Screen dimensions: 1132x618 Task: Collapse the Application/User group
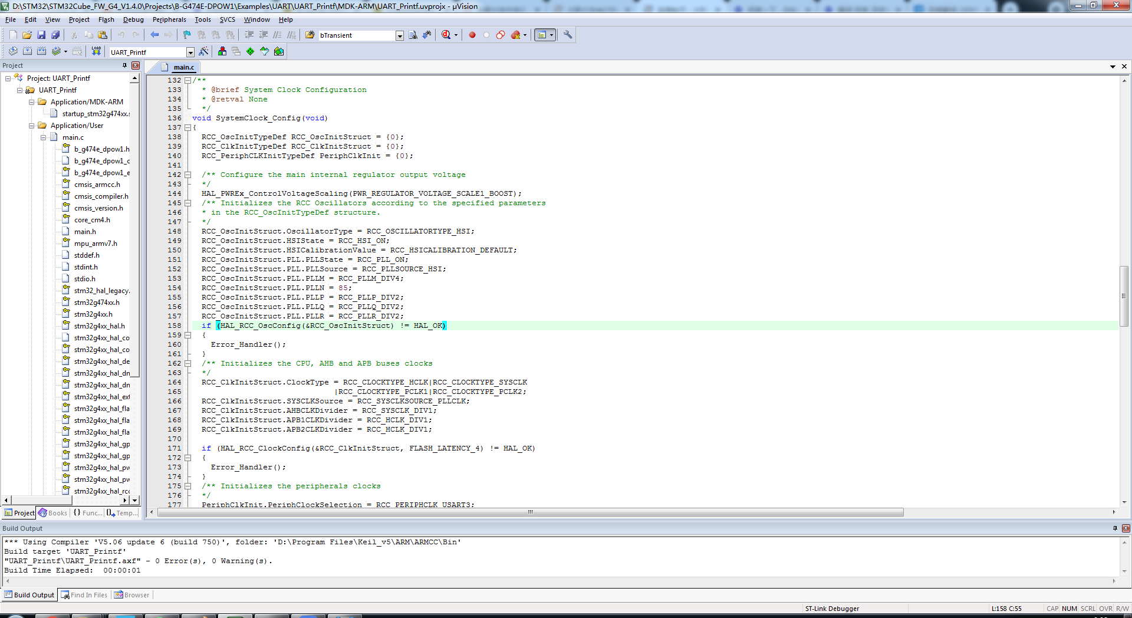click(31, 126)
